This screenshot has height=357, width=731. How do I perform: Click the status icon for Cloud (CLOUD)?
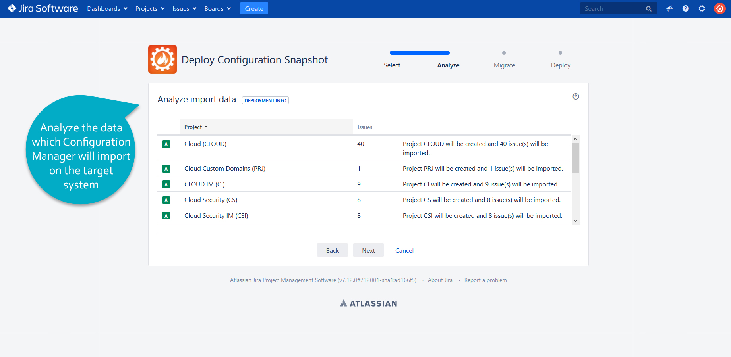[x=166, y=144]
